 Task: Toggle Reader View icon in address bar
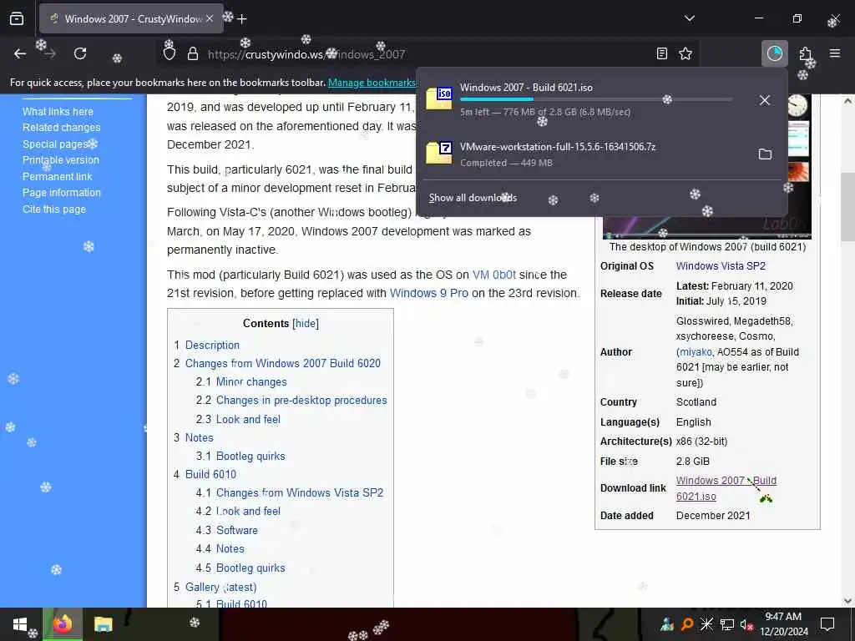(x=661, y=53)
